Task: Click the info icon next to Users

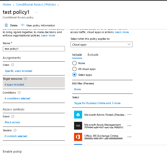Action: pos(12,65)
